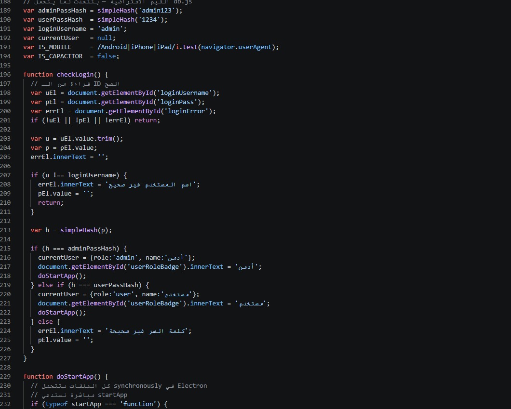
Task: Click errEl.innerText on line 205
Action: pos(58,157)
